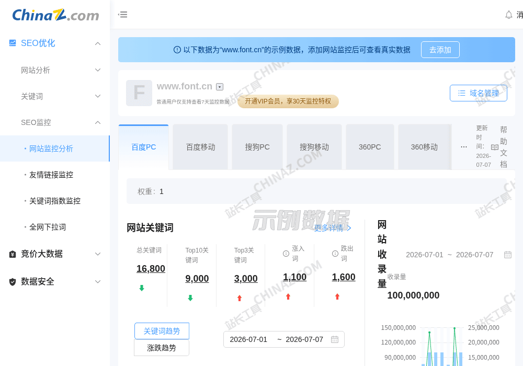Switch to the 360PC tab
Image resolution: width=523 pixels, height=366 pixels.
370,147
